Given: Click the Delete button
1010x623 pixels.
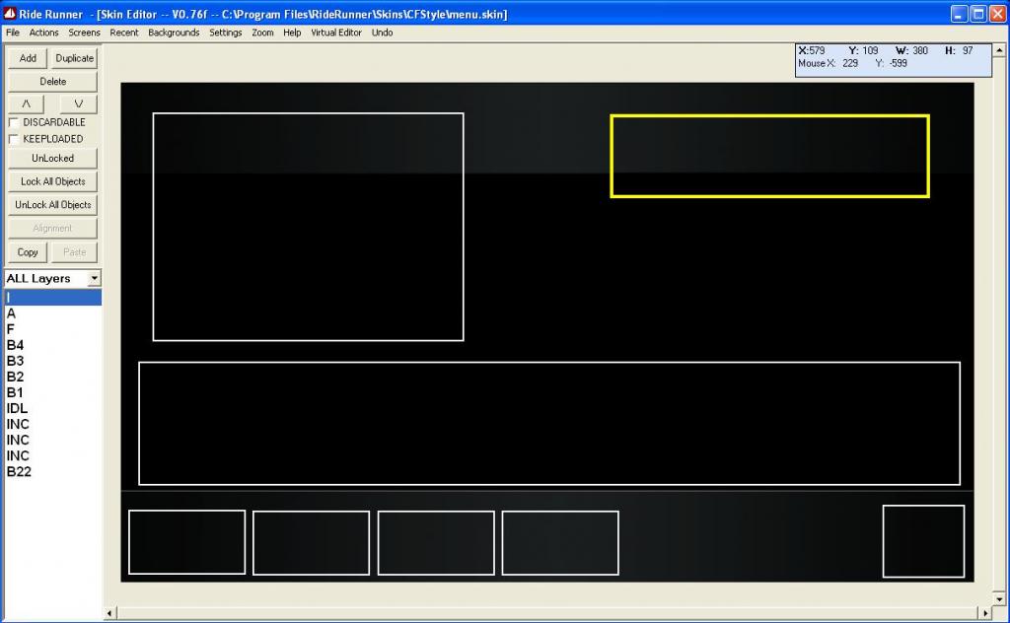Looking at the screenshot, I should coord(53,82).
